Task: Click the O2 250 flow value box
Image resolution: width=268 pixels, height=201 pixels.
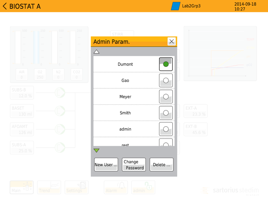Action: point(40,74)
